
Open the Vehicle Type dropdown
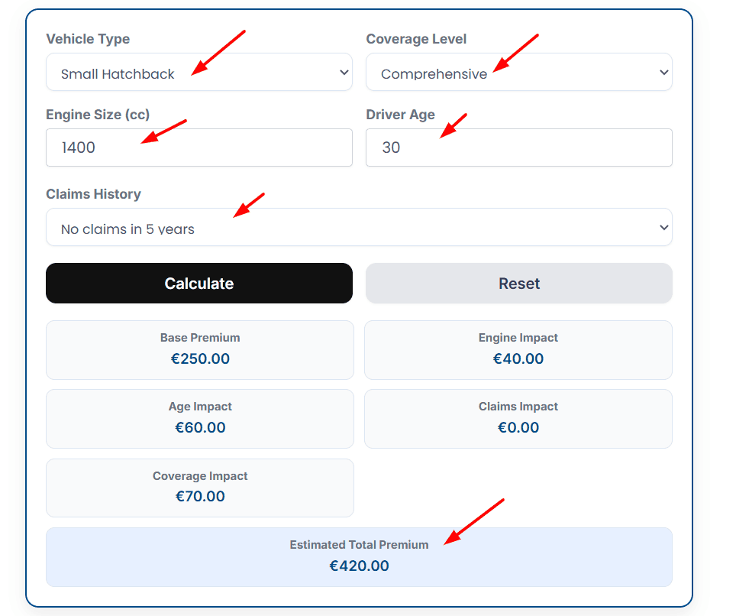point(199,72)
